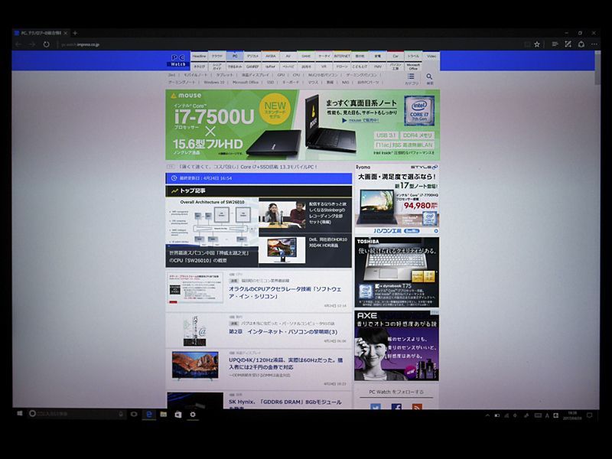The width and height of the screenshot is (612, 459).
Task: Click the Task View taskbar icon
Action: 134,414
